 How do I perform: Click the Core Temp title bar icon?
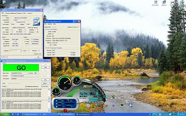pos(45,21)
